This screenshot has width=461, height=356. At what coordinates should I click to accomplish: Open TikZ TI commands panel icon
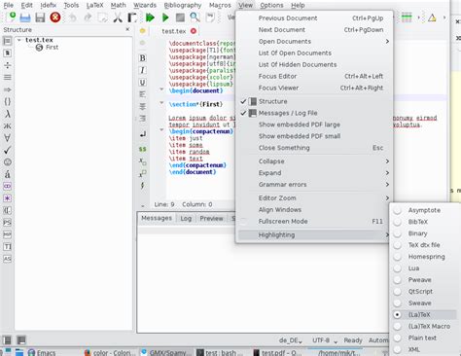8,247
